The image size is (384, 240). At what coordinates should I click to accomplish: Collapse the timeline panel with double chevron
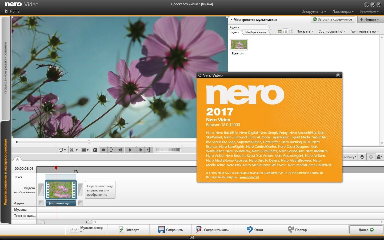[18, 159]
